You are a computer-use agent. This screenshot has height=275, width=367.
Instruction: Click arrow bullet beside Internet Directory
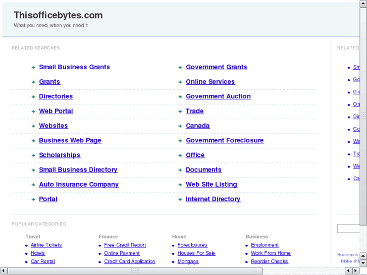[180, 199]
